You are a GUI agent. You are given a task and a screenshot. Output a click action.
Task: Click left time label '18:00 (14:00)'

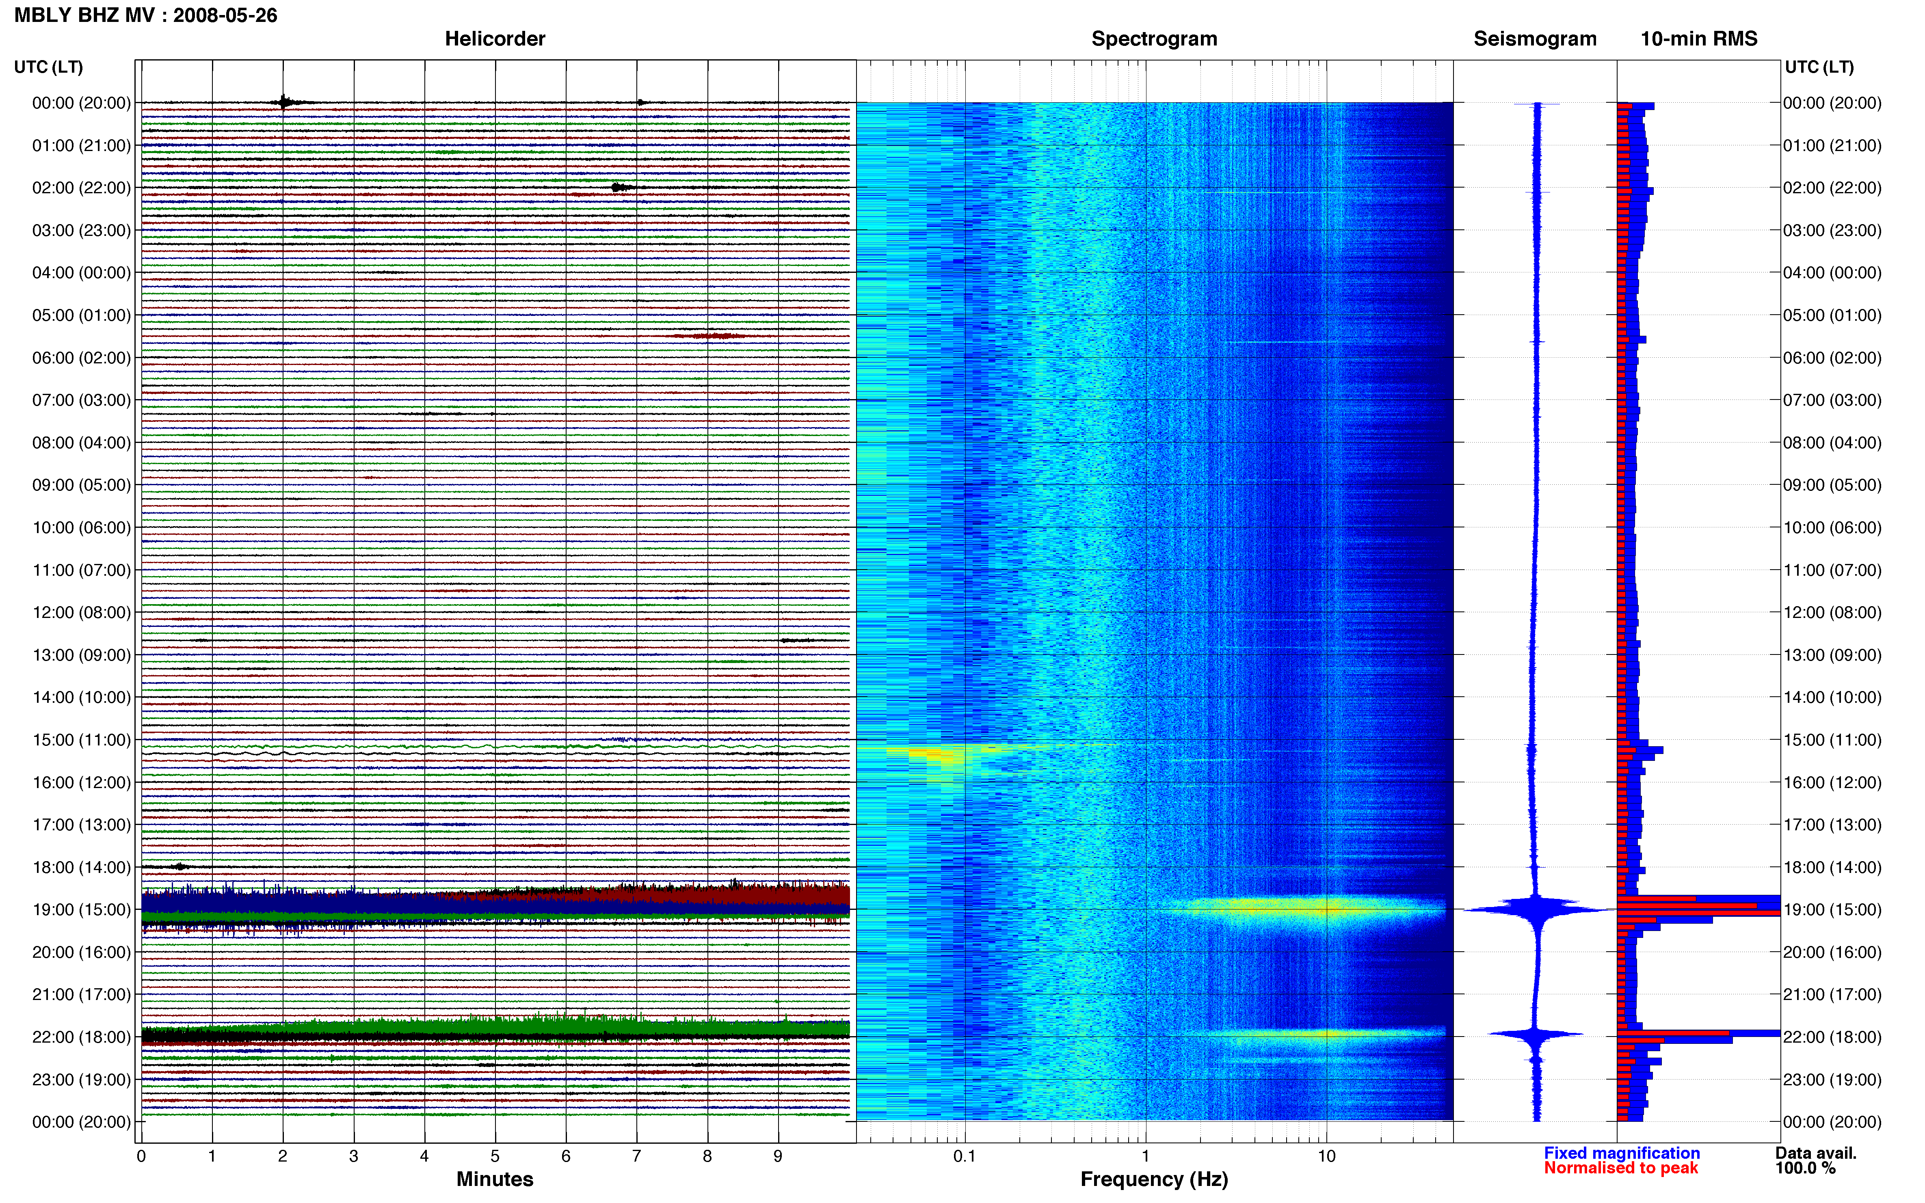[x=81, y=867]
